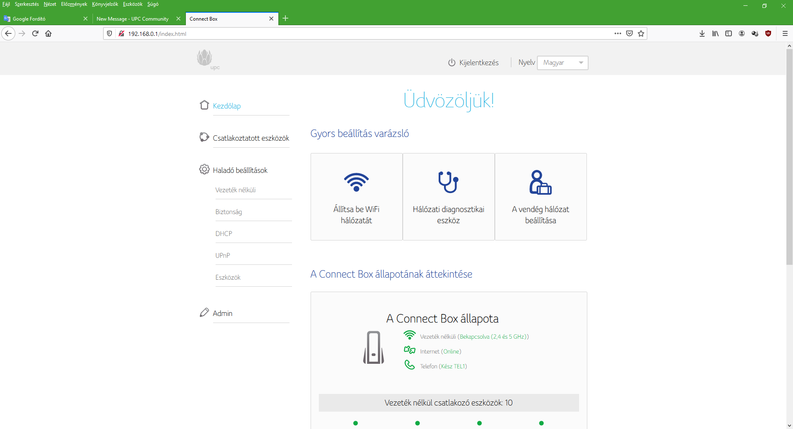Viewport: 793px width, 429px height.
Task: Expand the Admin sidebar section
Action: point(223,313)
